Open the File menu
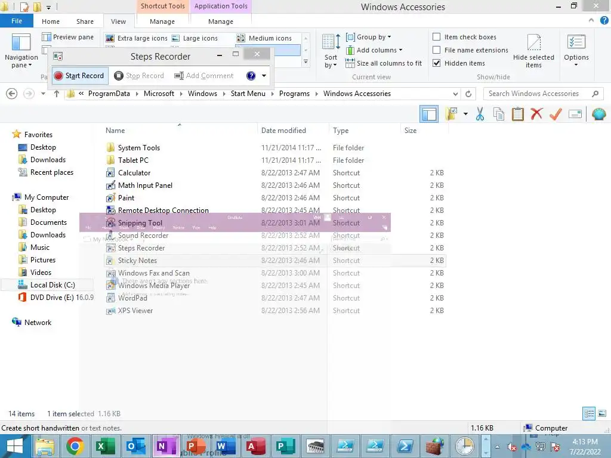611x458 pixels. pyautogui.click(x=16, y=21)
